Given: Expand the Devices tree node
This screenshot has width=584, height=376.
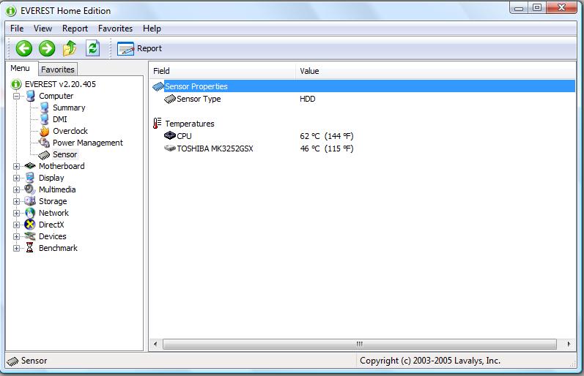Looking at the screenshot, I should (x=16, y=236).
